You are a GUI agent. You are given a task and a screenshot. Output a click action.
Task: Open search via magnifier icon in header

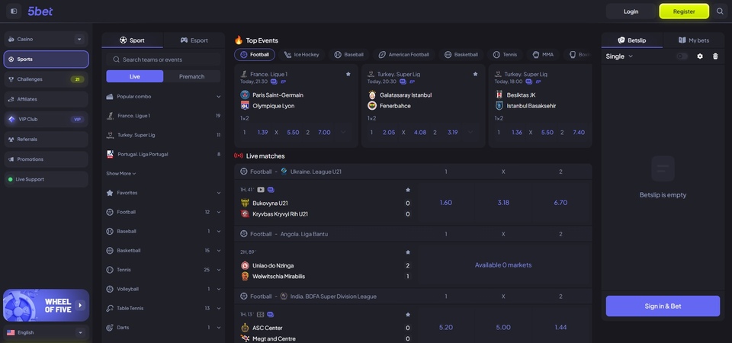click(720, 11)
